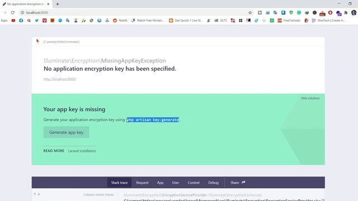Open the http://localhost:8000/ URL link
The height and width of the screenshot is (201, 358).
pos(60,79)
